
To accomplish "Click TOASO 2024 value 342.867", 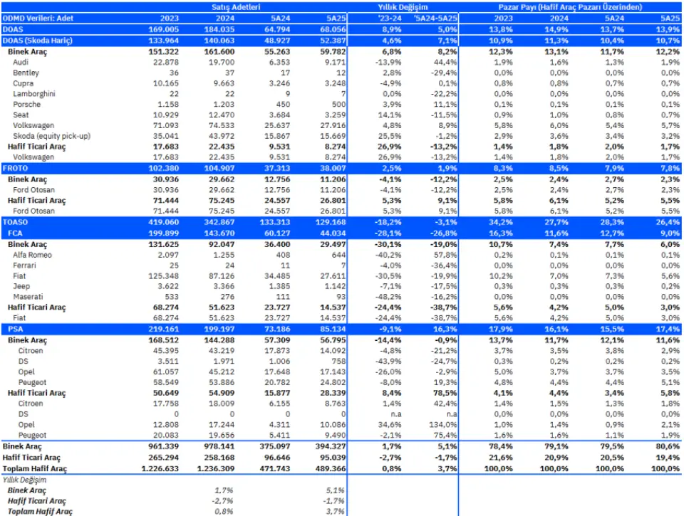I will coord(219,222).
